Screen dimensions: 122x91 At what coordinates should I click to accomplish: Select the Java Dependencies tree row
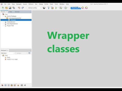click(12, 24)
